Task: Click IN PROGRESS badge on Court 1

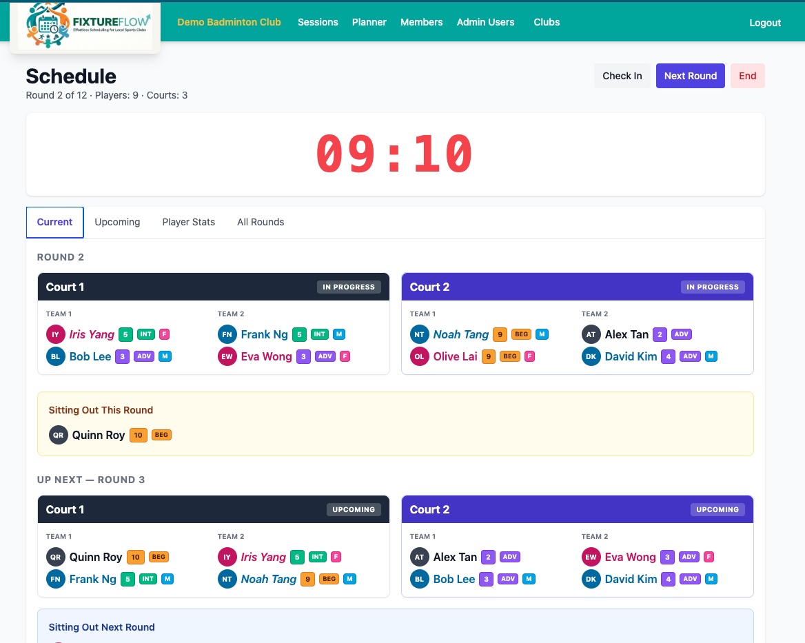Action: click(349, 287)
